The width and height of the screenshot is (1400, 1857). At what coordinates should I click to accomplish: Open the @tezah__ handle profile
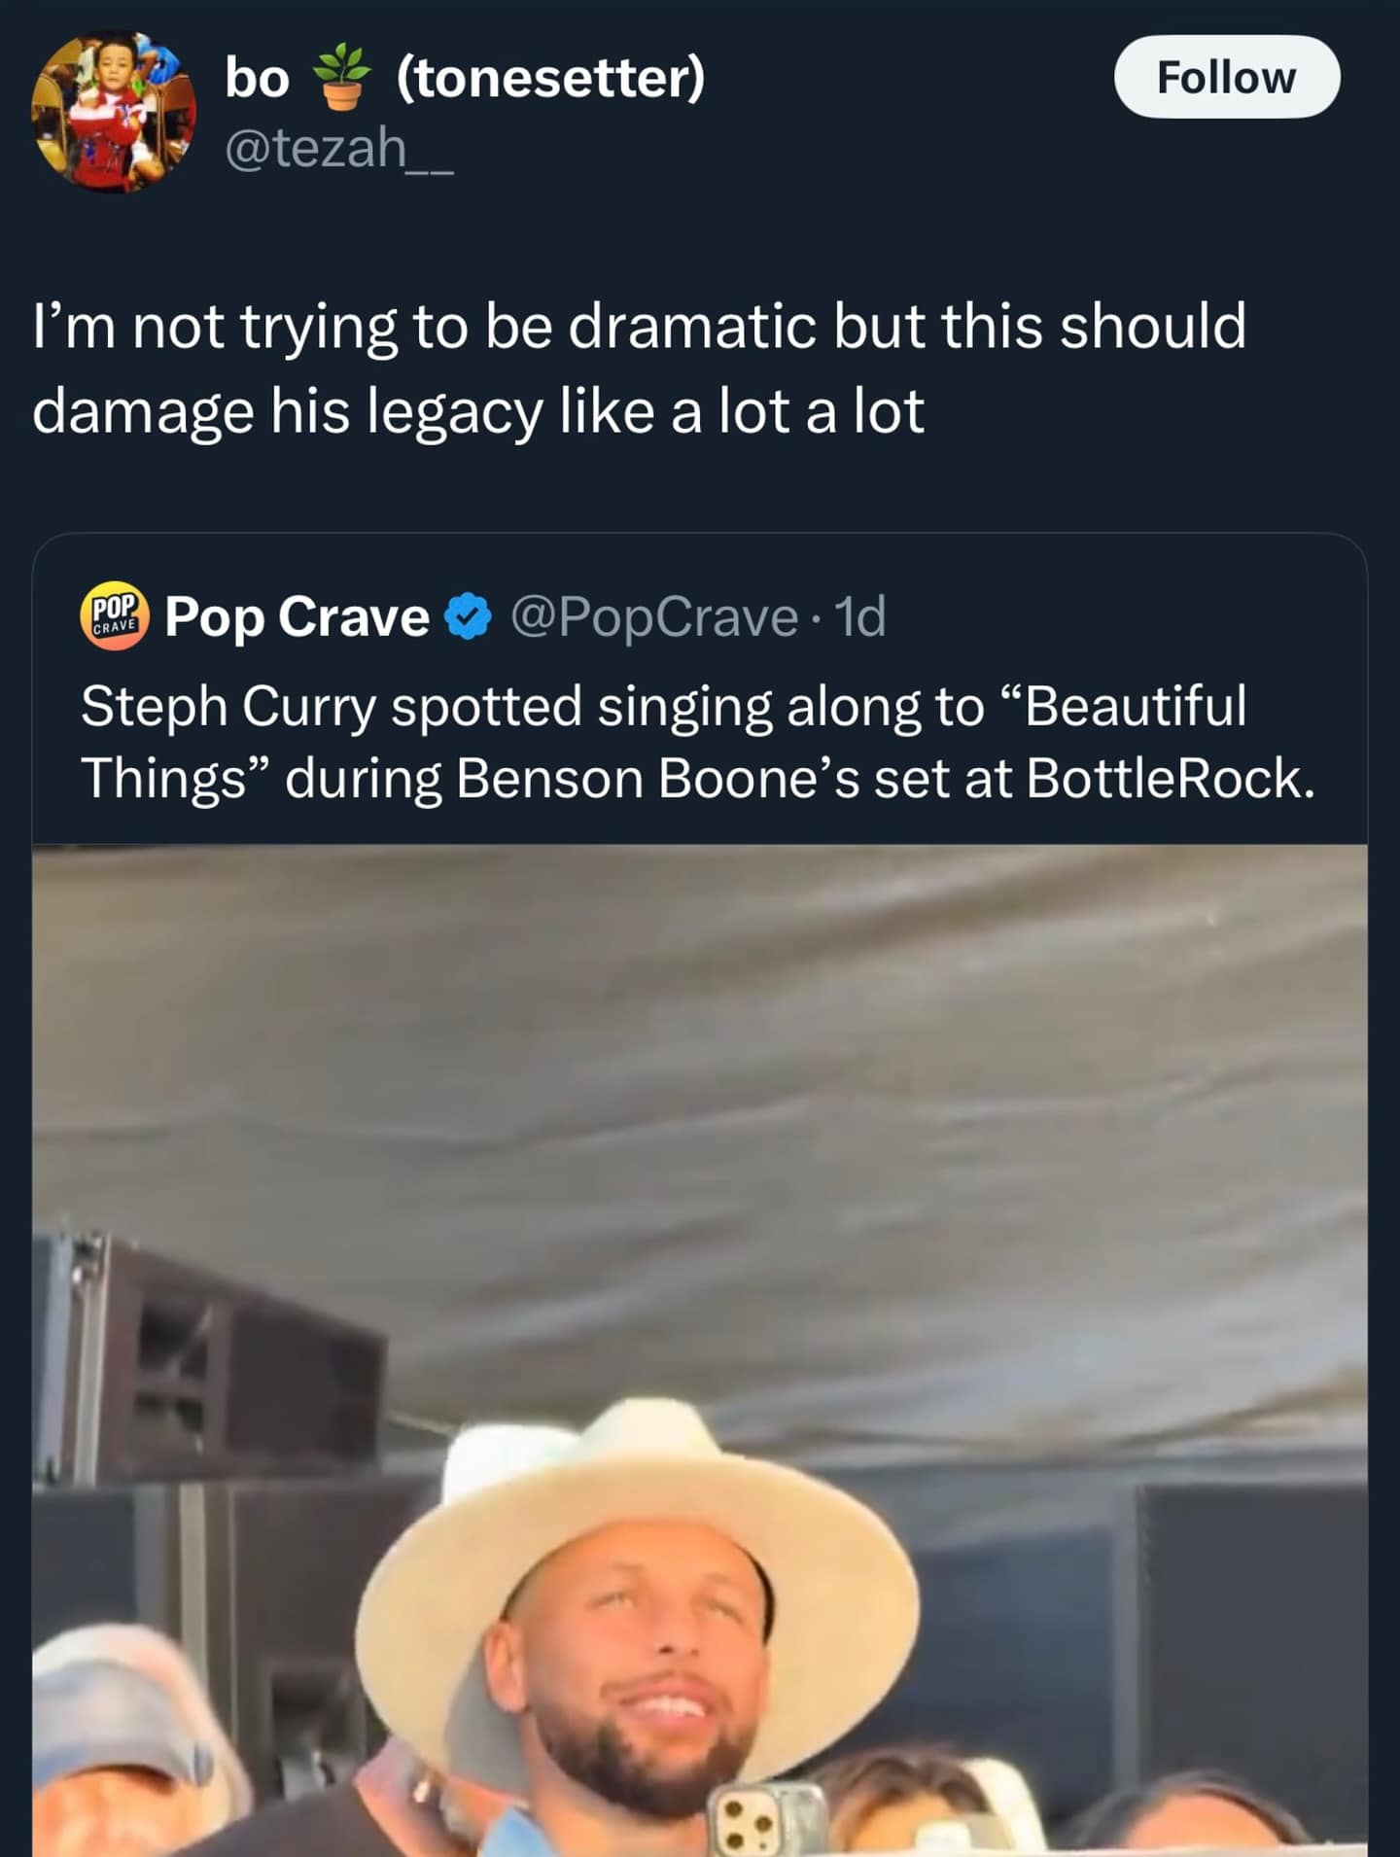coord(338,147)
